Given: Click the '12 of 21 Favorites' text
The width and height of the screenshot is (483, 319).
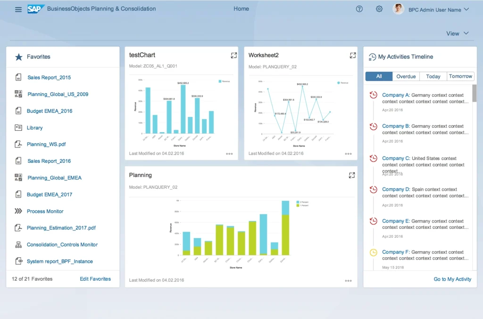Looking at the screenshot, I should 32,278.
